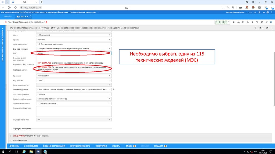Click the font size AA icon
275x154 pixels.
click(251, 12)
